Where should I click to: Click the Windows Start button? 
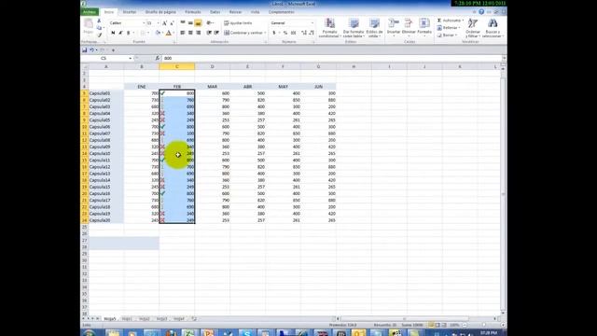pos(90,333)
